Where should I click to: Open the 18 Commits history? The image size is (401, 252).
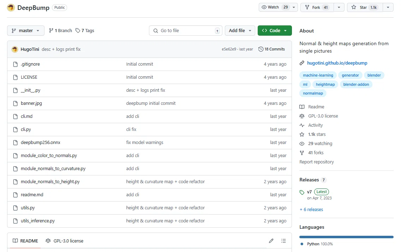(x=271, y=49)
